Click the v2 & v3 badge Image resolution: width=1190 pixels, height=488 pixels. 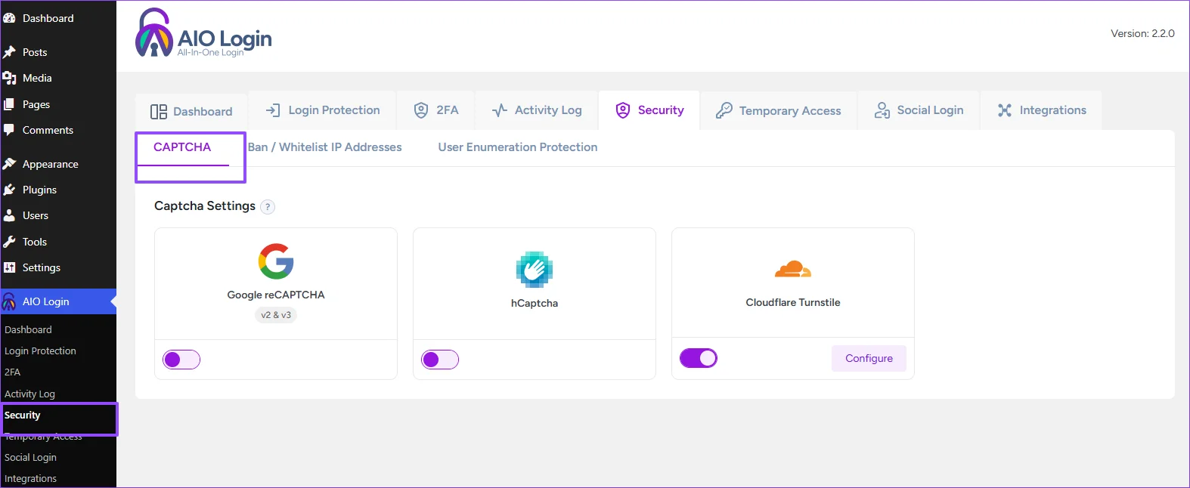(276, 315)
